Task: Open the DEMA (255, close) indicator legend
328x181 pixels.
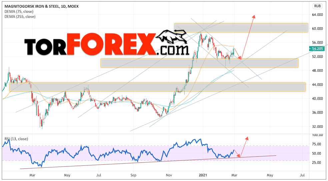Action: pos(20,17)
